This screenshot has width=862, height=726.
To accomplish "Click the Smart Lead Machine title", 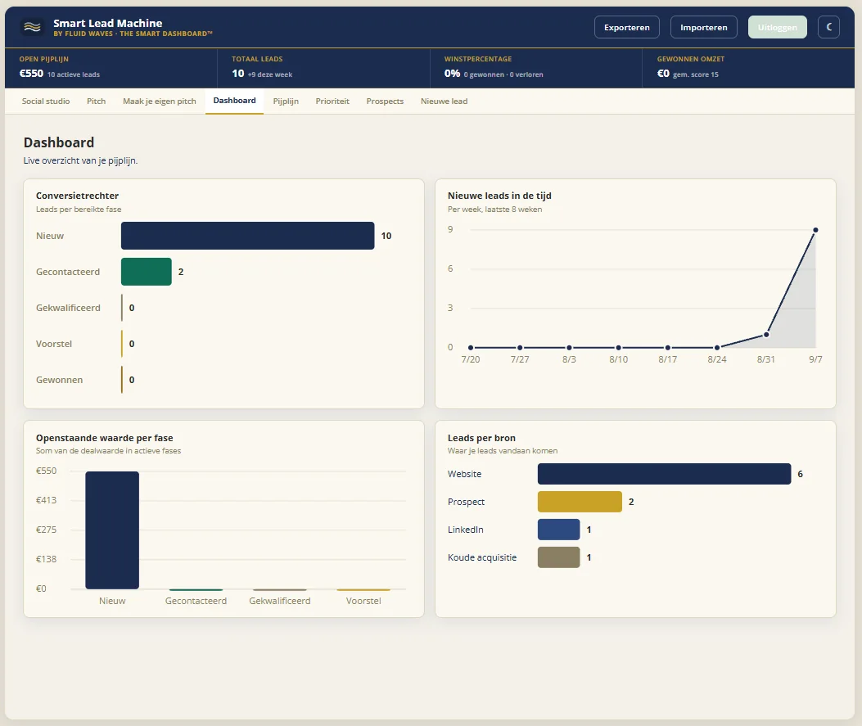I will [108, 23].
